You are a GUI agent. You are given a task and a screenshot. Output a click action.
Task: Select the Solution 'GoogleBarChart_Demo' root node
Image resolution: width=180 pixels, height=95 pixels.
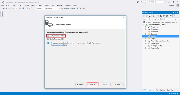(161, 22)
